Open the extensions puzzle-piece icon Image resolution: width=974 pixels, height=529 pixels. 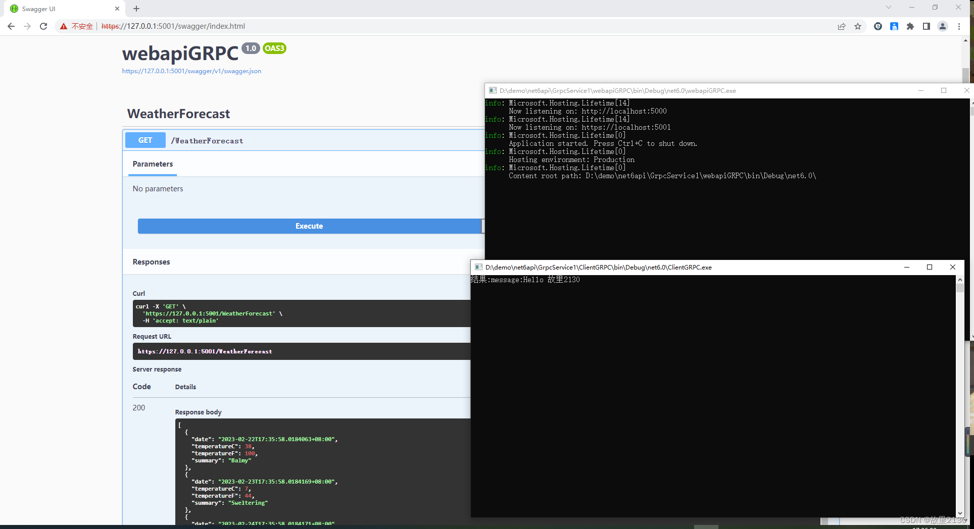coord(910,26)
